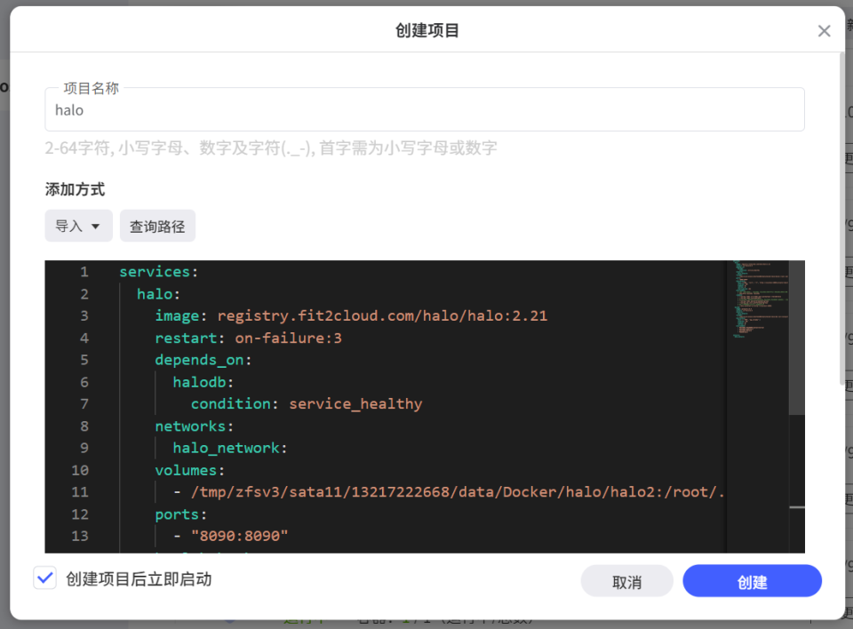Click the code editor vertical scrollbar
The width and height of the screenshot is (853, 629).
pyautogui.click(x=796, y=338)
